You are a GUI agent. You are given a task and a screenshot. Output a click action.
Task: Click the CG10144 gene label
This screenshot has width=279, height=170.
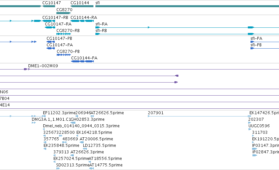80,3
